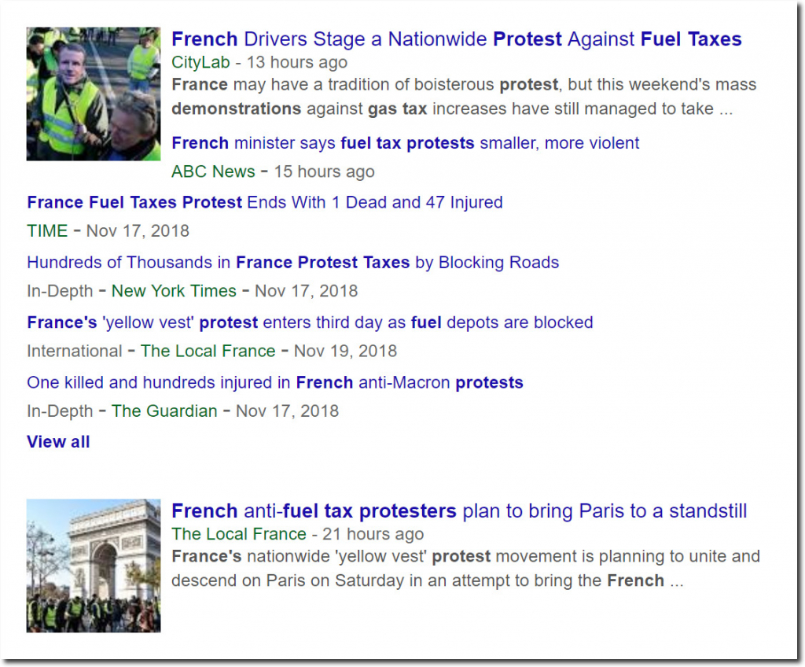Open One killed and hundreds injured article
This screenshot has height=667, width=805.
[274, 383]
